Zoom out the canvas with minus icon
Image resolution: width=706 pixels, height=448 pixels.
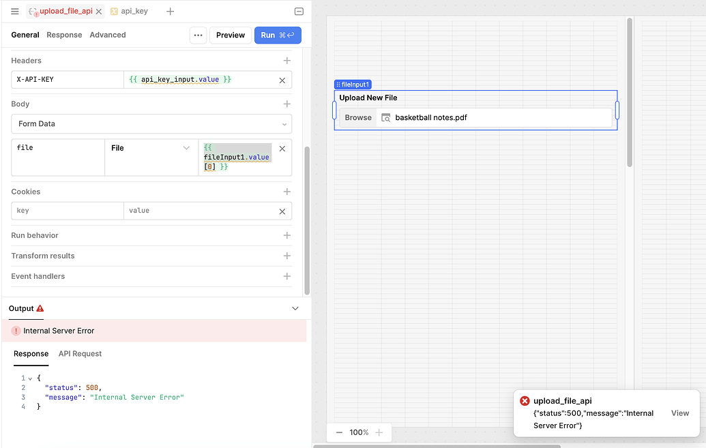coord(340,433)
